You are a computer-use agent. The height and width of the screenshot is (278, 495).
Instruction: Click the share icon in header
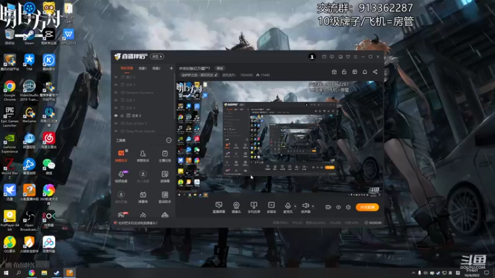click(x=375, y=72)
